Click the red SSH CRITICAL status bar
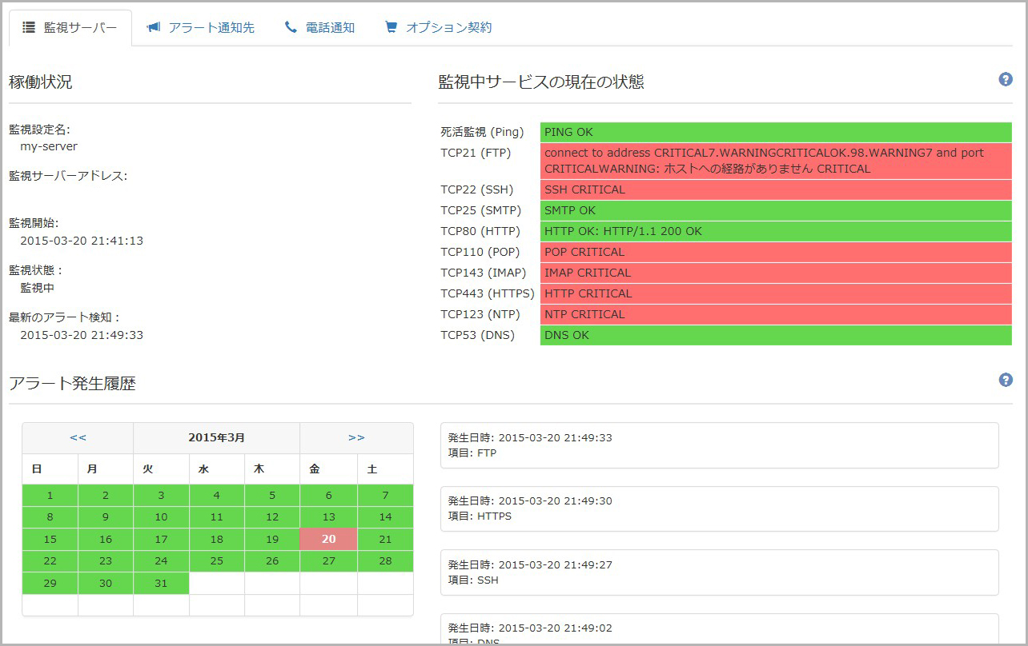This screenshot has height=646, width=1028. point(775,189)
